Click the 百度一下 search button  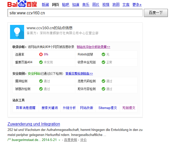[x=156, y=13]
